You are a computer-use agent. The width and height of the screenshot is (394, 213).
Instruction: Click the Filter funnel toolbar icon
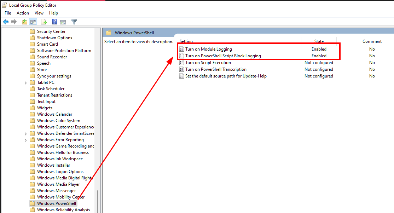[x=74, y=22]
